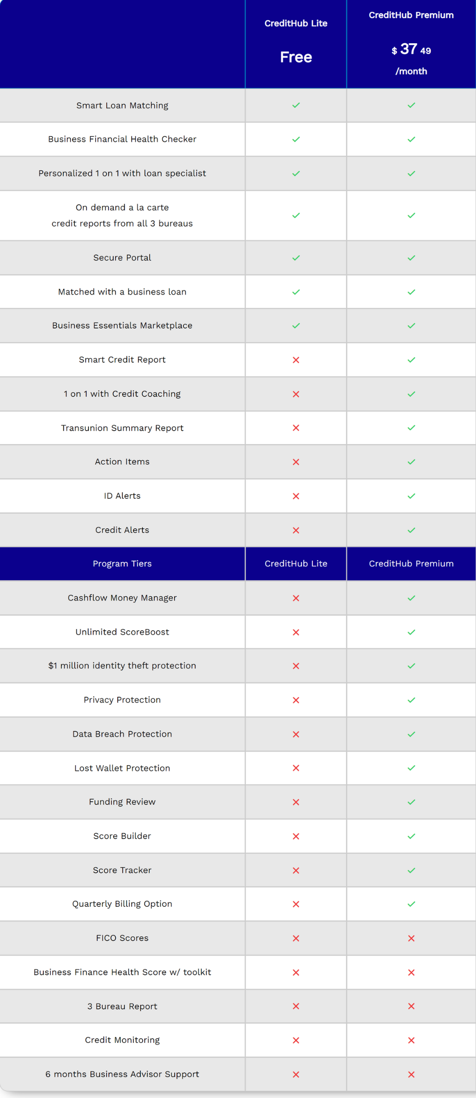The width and height of the screenshot is (476, 1098).
Task: Click CreditHub Premium in the Program Tiers row
Action: [x=411, y=564]
